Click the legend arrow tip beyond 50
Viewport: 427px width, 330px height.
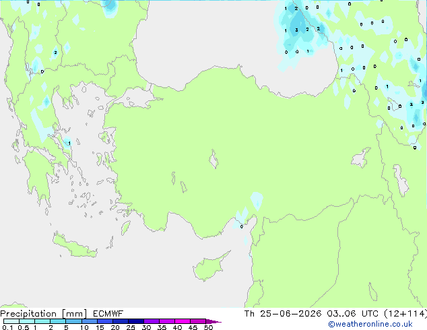213,321
